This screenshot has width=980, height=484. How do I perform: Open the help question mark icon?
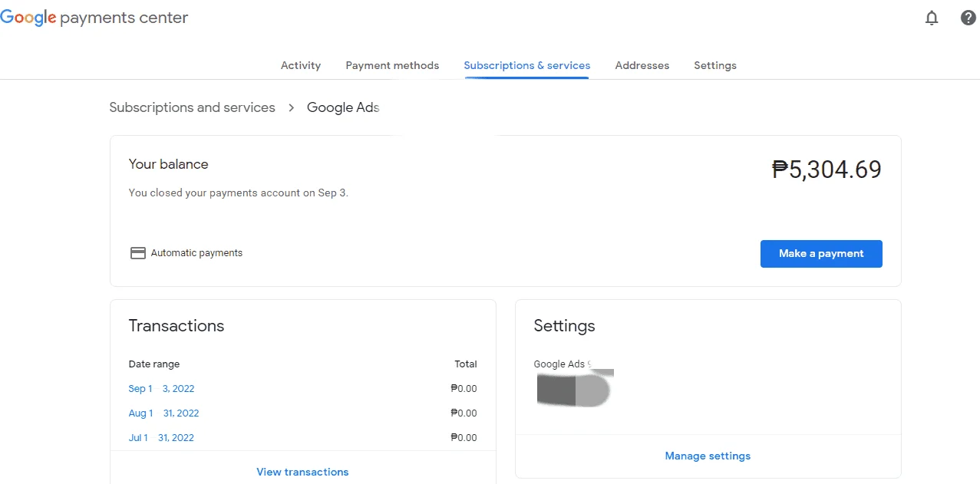tap(968, 18)
